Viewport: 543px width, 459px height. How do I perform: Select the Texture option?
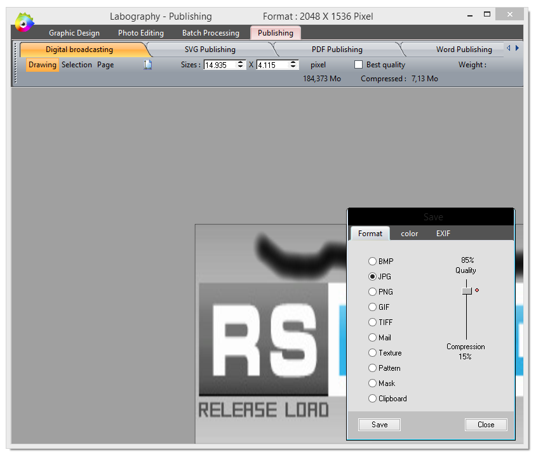372,353
